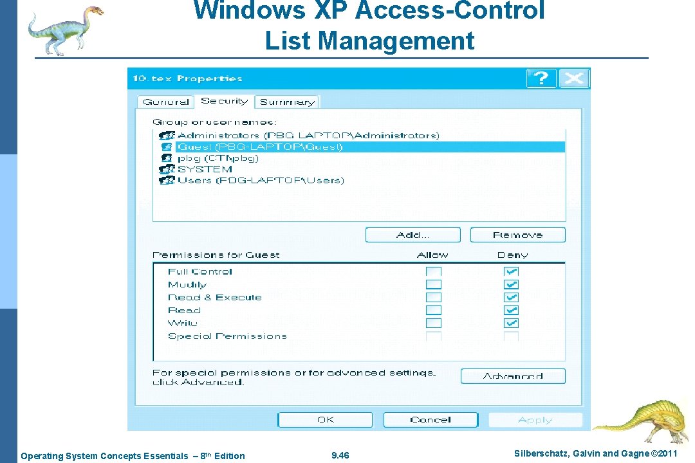Check Allow for Write
695x463 pixels.
(434, 323)
